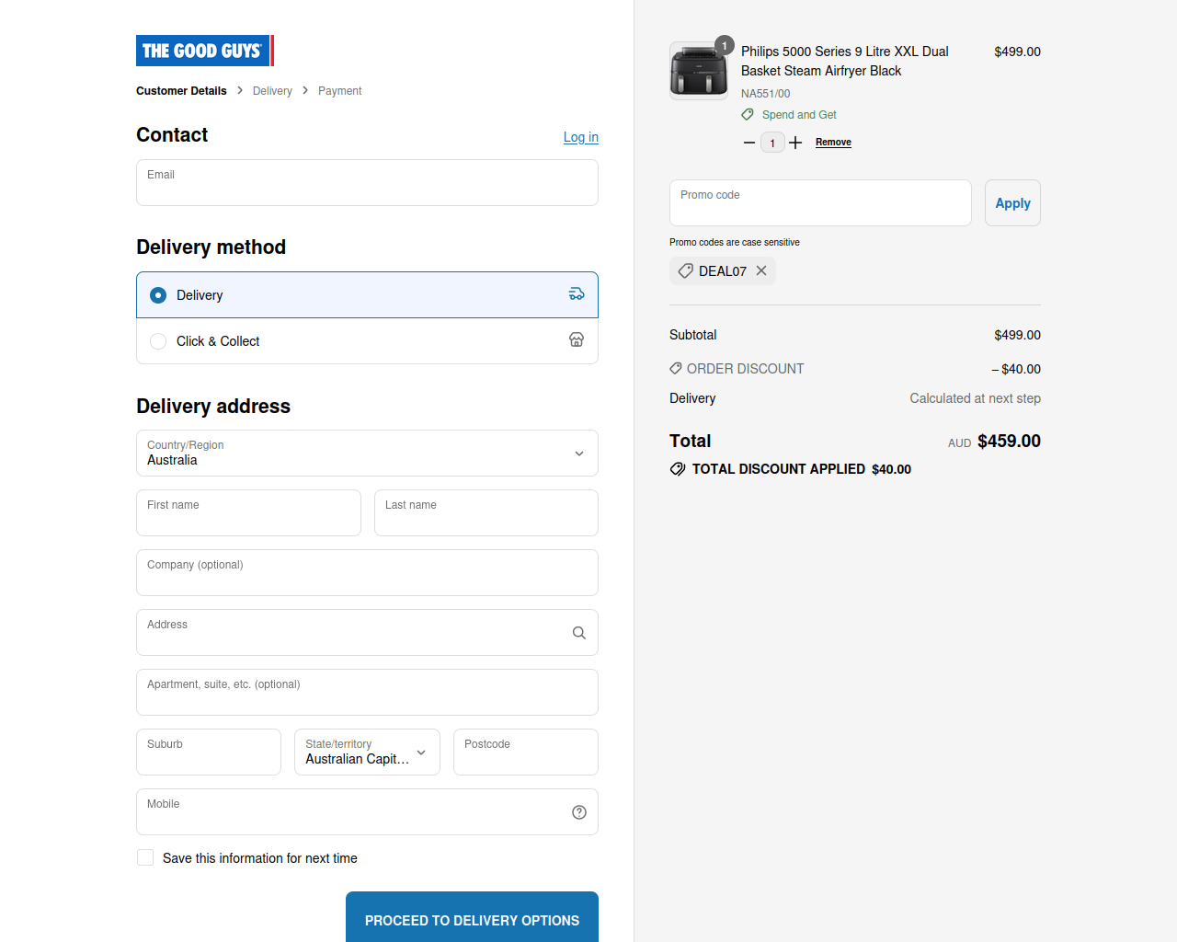This screenshot has height=942, width=1177.
Task: Tick Save this information for next time
Action: coord(145,857)
